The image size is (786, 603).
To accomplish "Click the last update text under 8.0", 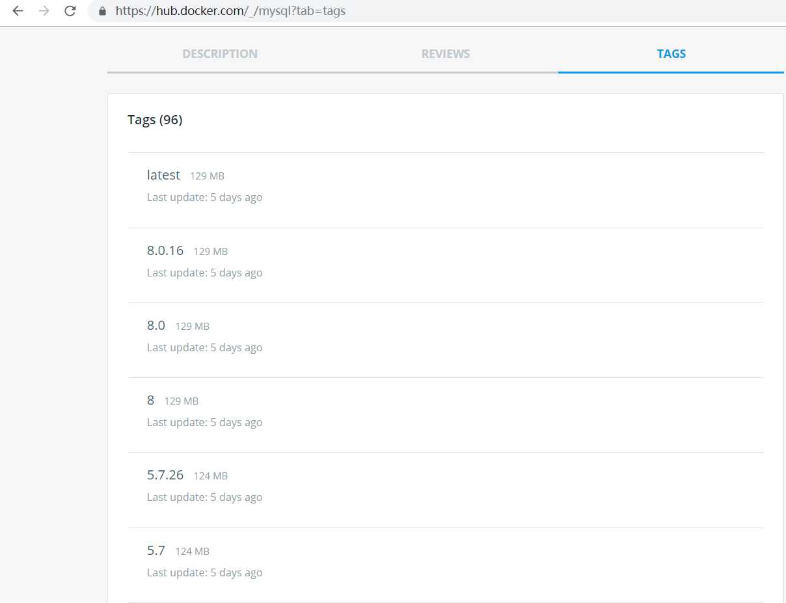I will (x=204, y=347).
